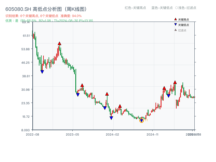
Task: Click the rightmost red triangle near the 2025 high
Action: click(x=175, y=82)
